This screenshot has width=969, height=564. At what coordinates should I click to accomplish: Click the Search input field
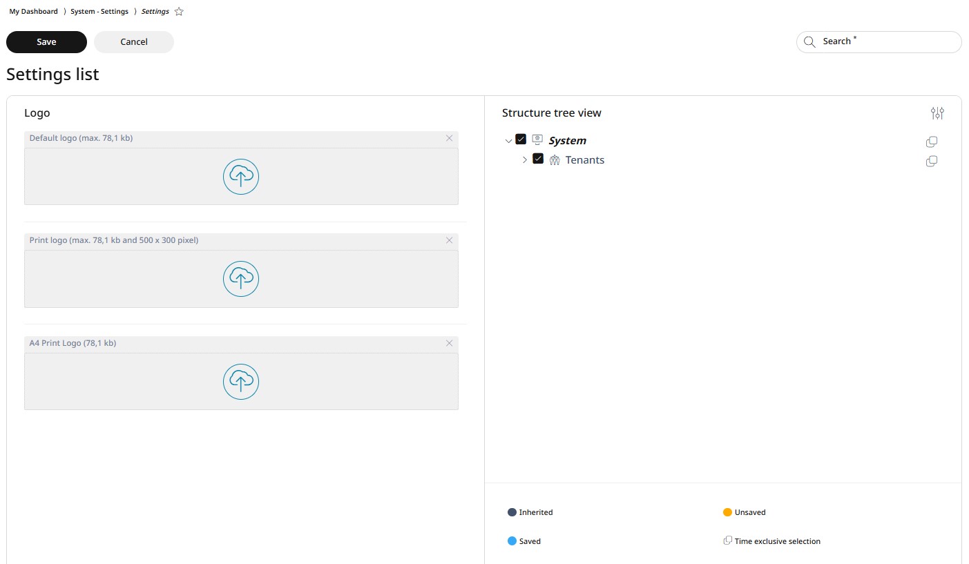point(879,41)
